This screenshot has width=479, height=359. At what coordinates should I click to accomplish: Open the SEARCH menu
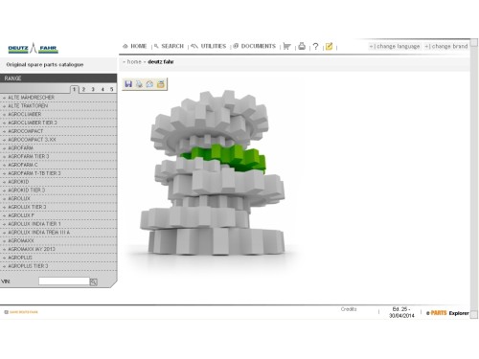[169, 46]
